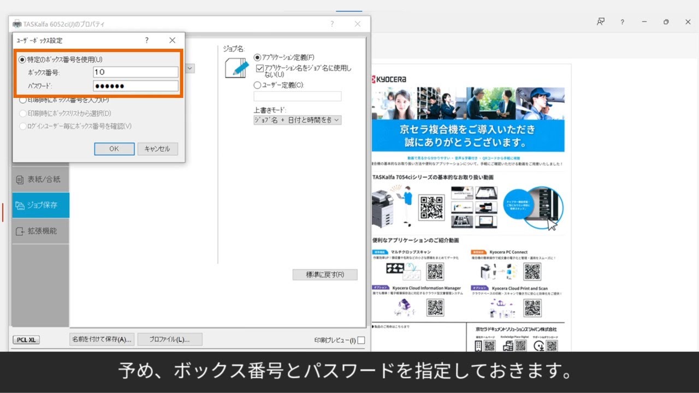Click the ? help button in ユーザーボックス設定
This screenshot has height=393, width=699.
[x=146, y=40]
